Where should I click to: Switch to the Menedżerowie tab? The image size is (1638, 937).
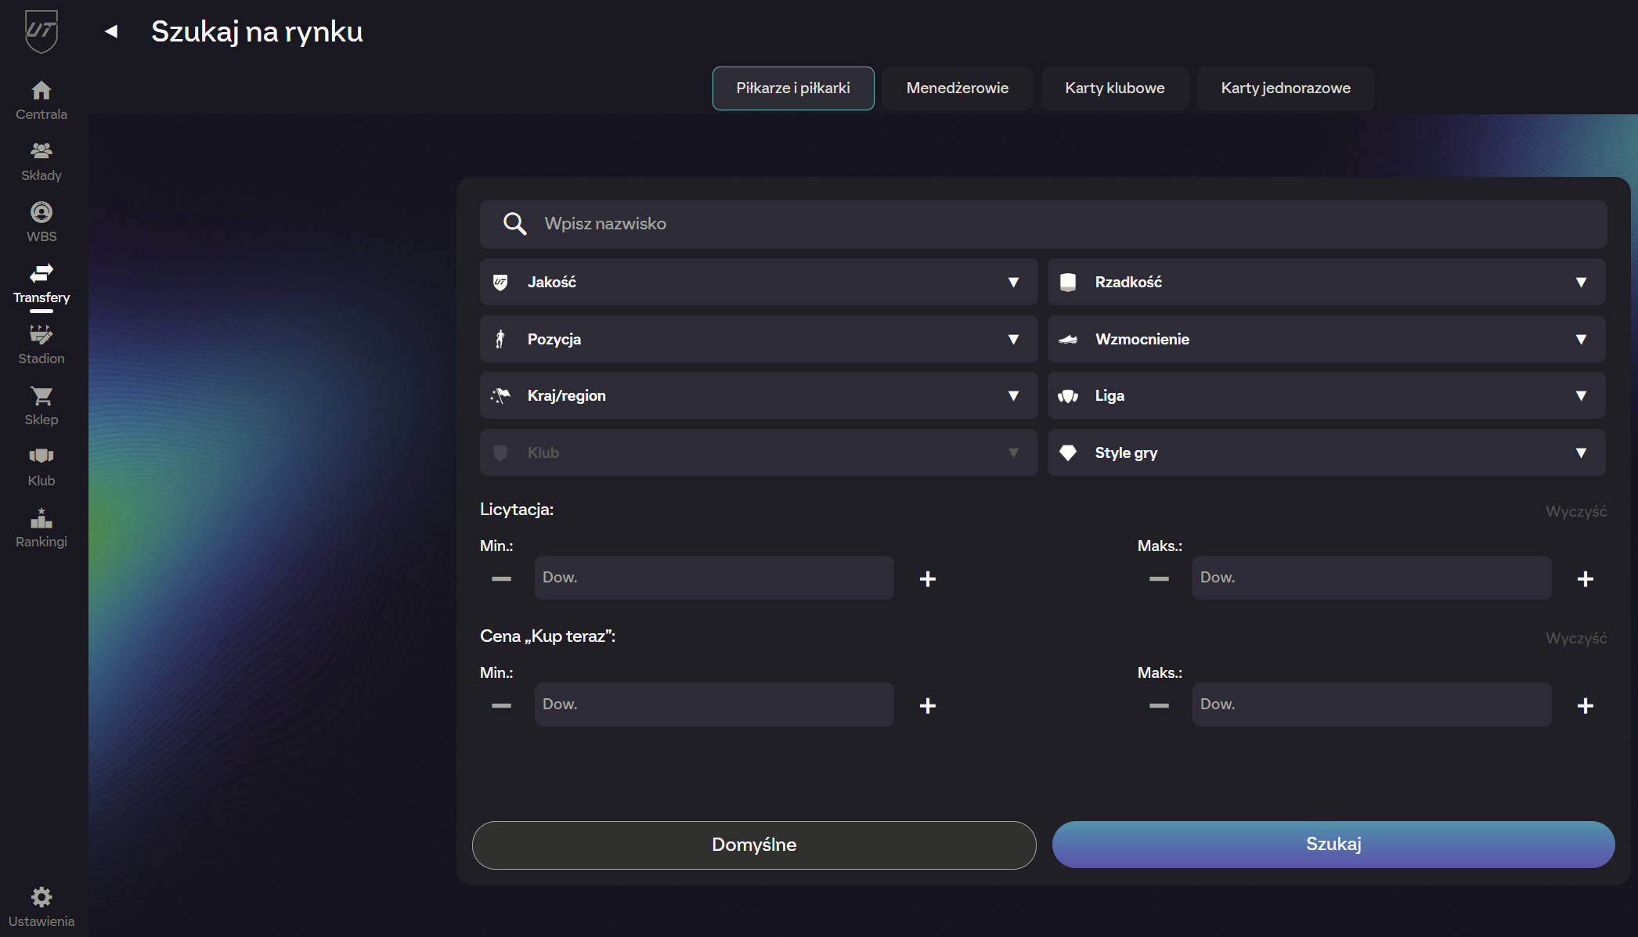(x=958, y=88)
